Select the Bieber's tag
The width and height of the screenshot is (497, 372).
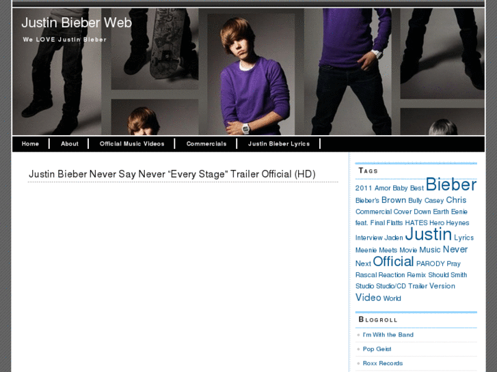pyautogui.click(x=367, y=201)
